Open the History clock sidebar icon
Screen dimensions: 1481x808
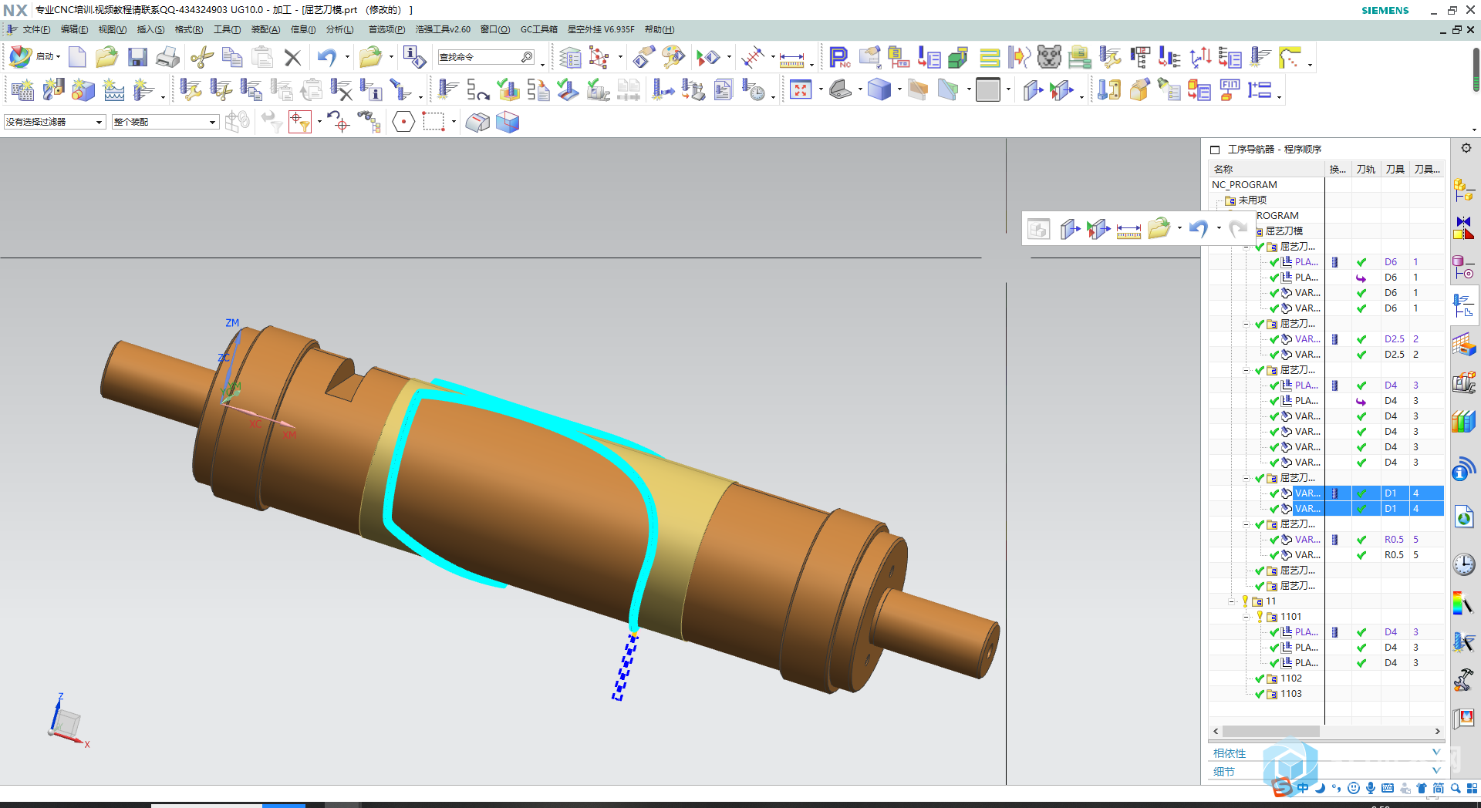click(x=1463, y=564)
